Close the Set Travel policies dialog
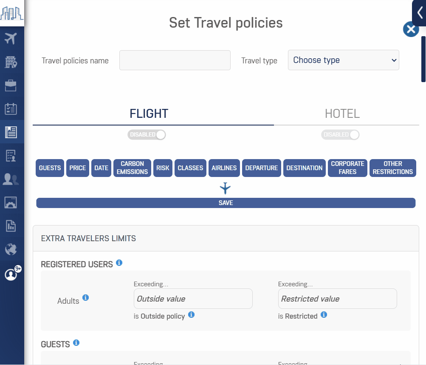 411,29
